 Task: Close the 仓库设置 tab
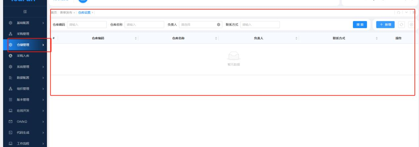point(92,13)
